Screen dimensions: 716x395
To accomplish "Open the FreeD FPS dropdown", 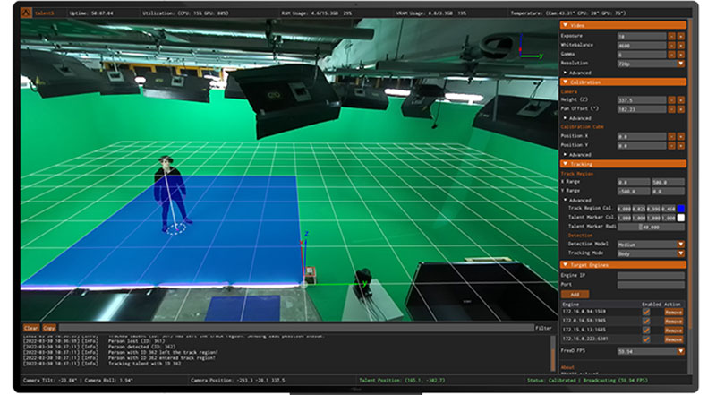I will (x=651, y=351).
